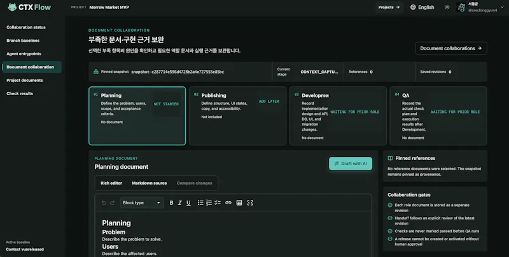Image resolution: width=509 pixels, height=257 pixels.
Task: Select the 04 QA role card
Action: [x=438, y=116]
